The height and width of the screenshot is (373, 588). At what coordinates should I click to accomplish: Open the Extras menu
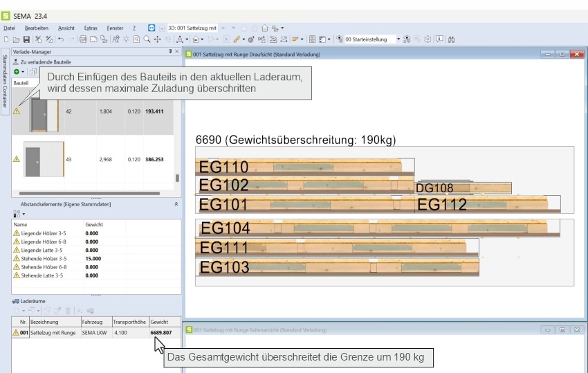(91, 28)
